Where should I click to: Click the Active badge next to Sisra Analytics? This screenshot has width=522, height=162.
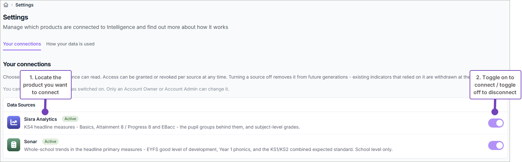(x=70, y=119)
